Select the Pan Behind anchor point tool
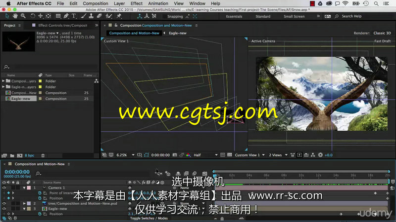Viewport: 396px width, 222px height. click(48, 16)
